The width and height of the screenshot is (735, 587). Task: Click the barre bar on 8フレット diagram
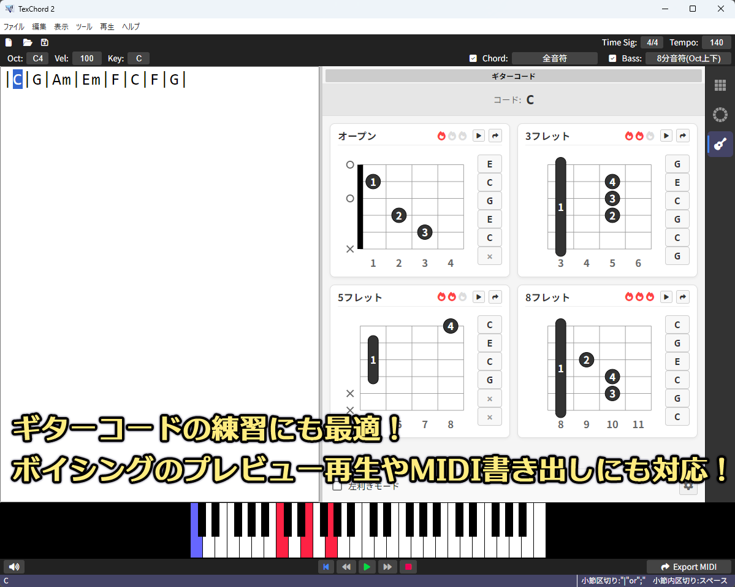pyautogui.click(x=561, y=368)
